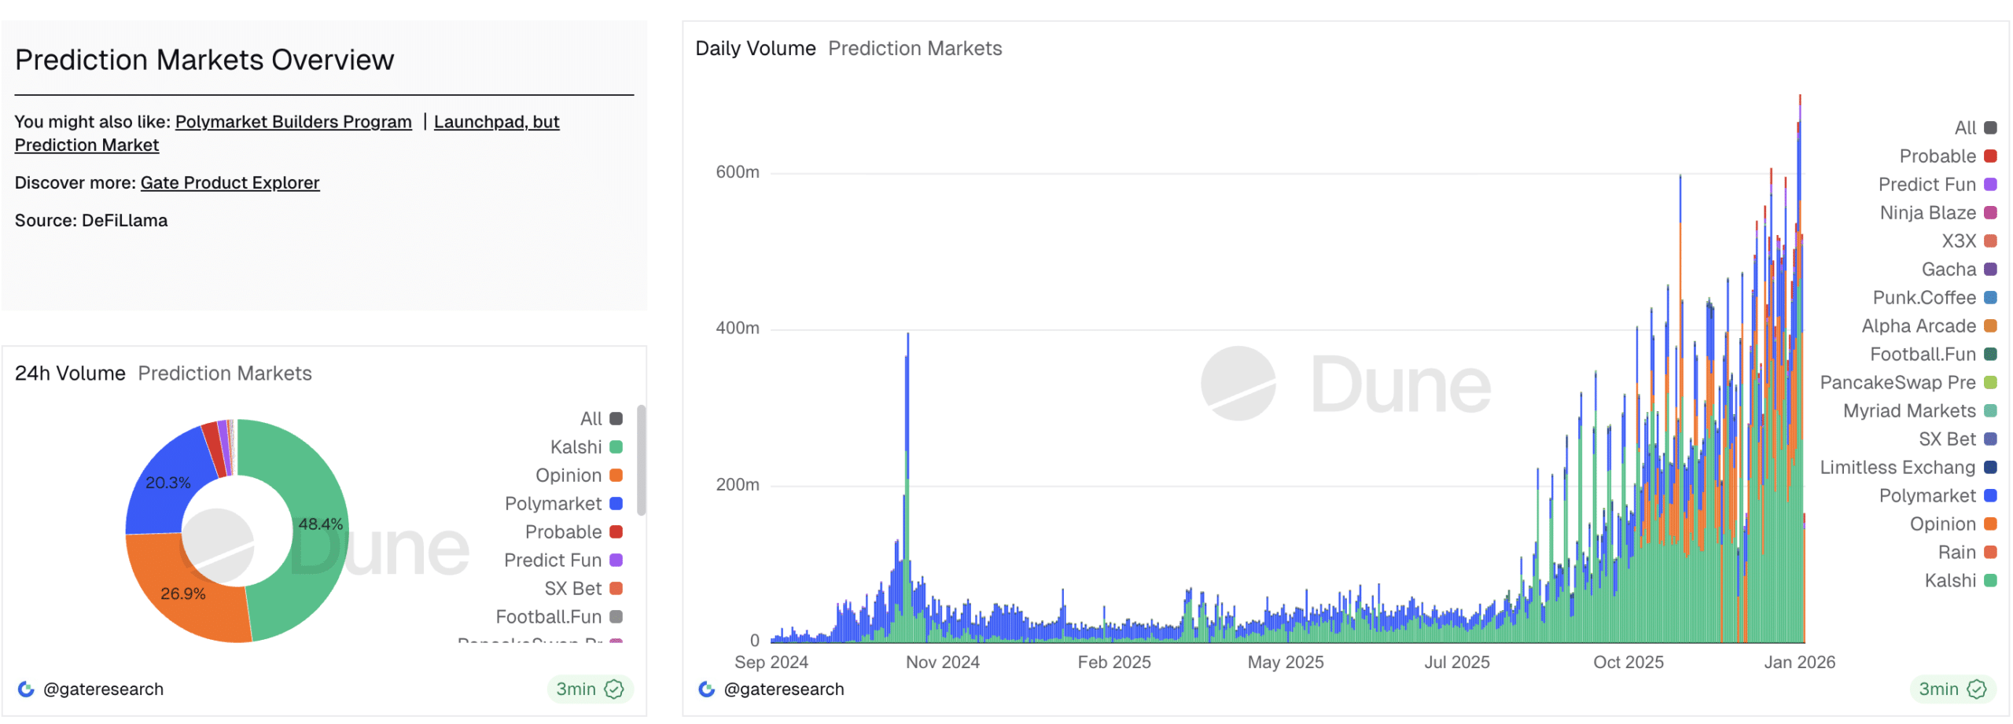Click the "Launchpad, but Prediction Market" link
This screenshot has height=724, width=2013.
496,122
